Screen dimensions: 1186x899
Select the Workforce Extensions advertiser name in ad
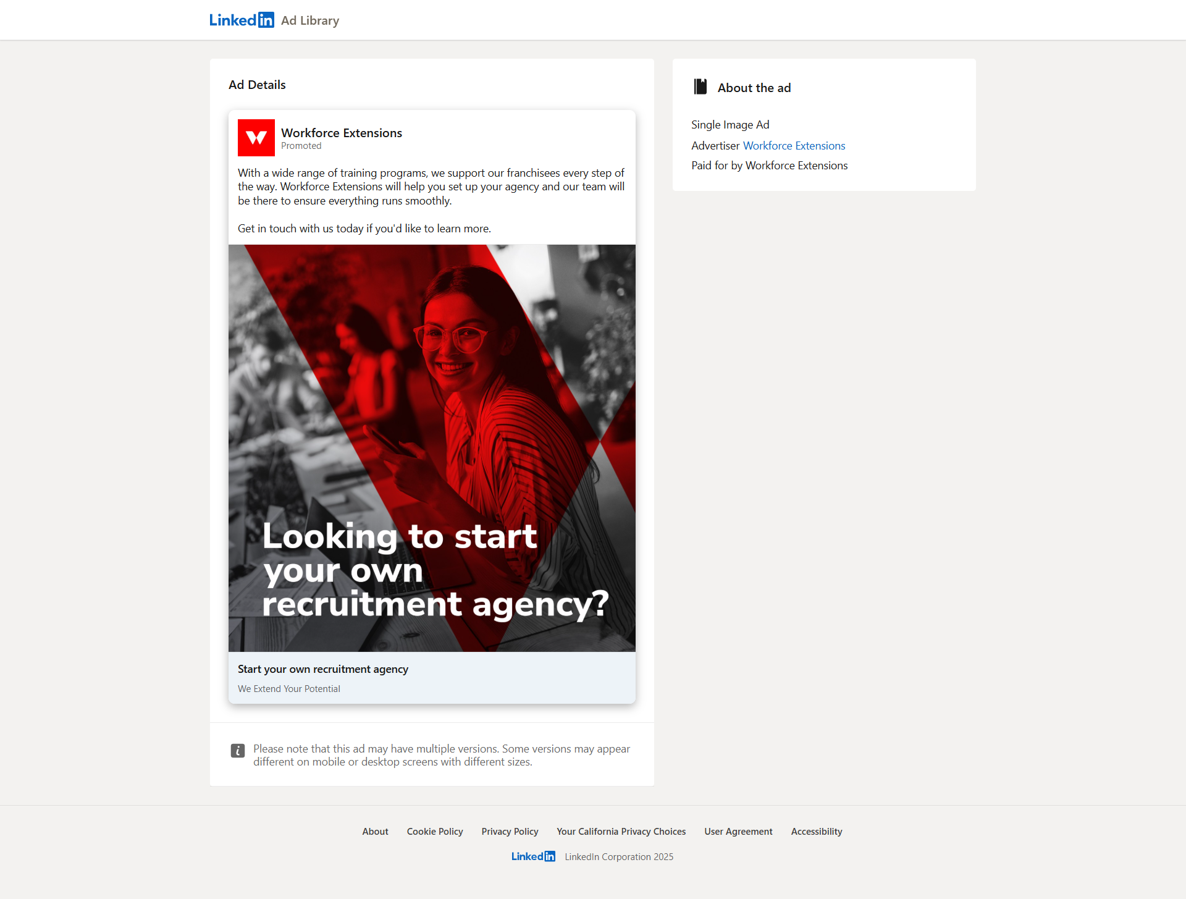[342, 133]
